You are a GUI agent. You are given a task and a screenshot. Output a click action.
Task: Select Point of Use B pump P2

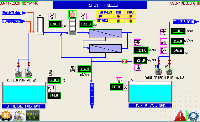169,72
